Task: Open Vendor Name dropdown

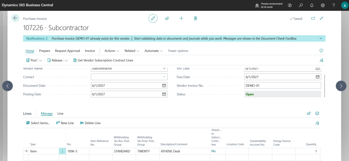Action: (x=165, y=68)
